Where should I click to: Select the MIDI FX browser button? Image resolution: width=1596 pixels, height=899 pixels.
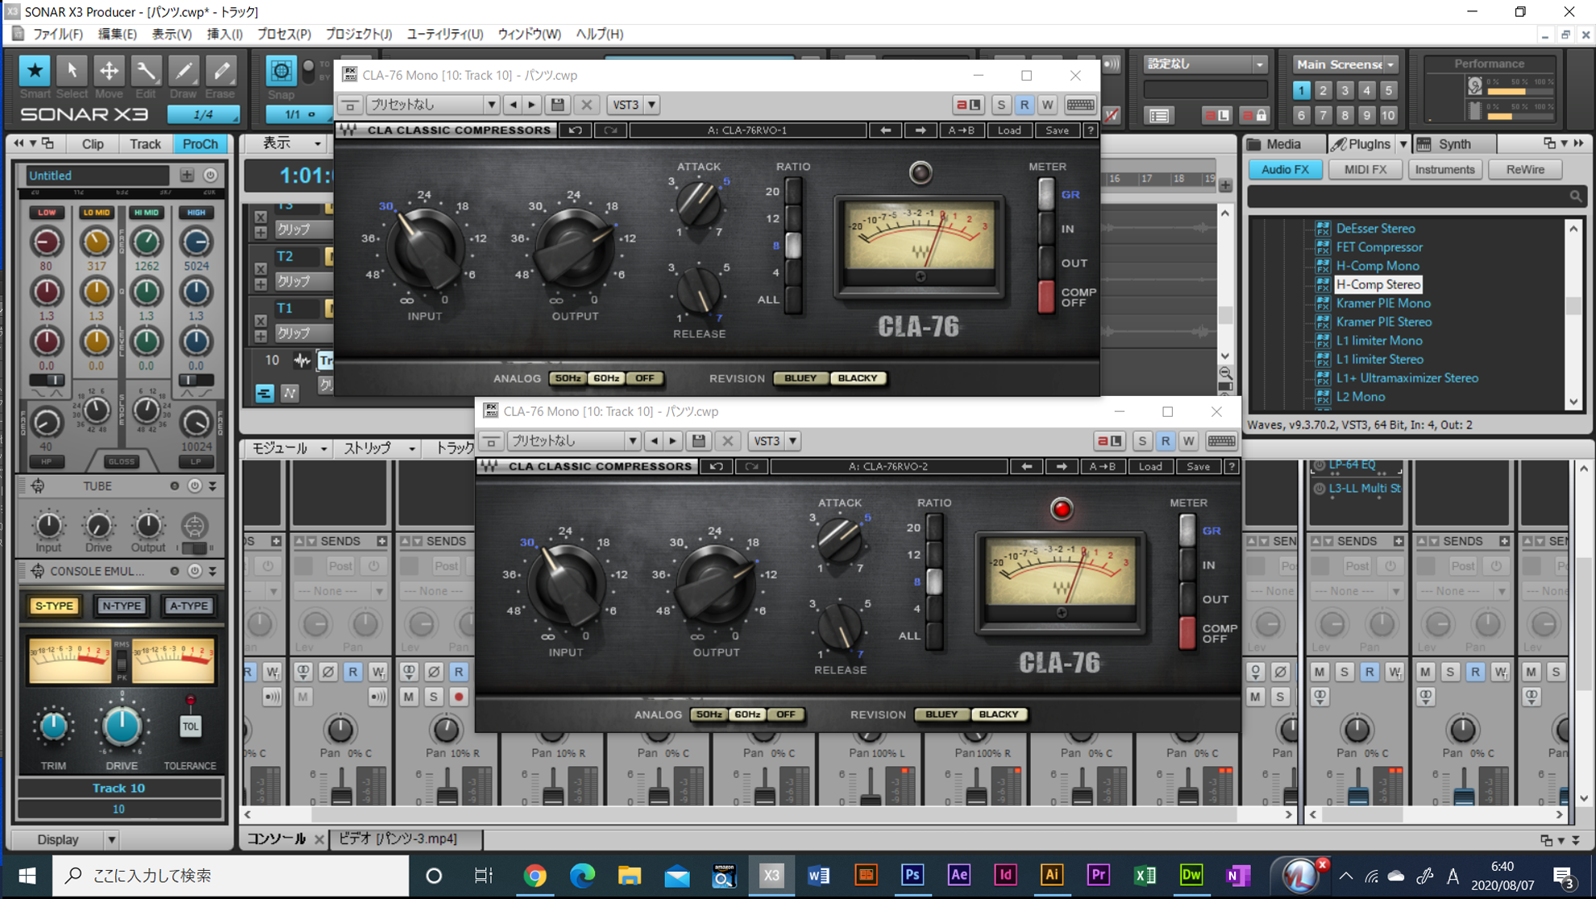pyautogui.click(x=1365, y=169)
